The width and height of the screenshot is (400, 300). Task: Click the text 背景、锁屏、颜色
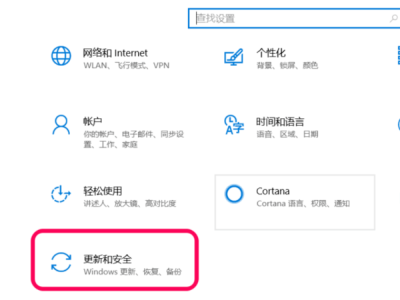(x=287, y=65)
